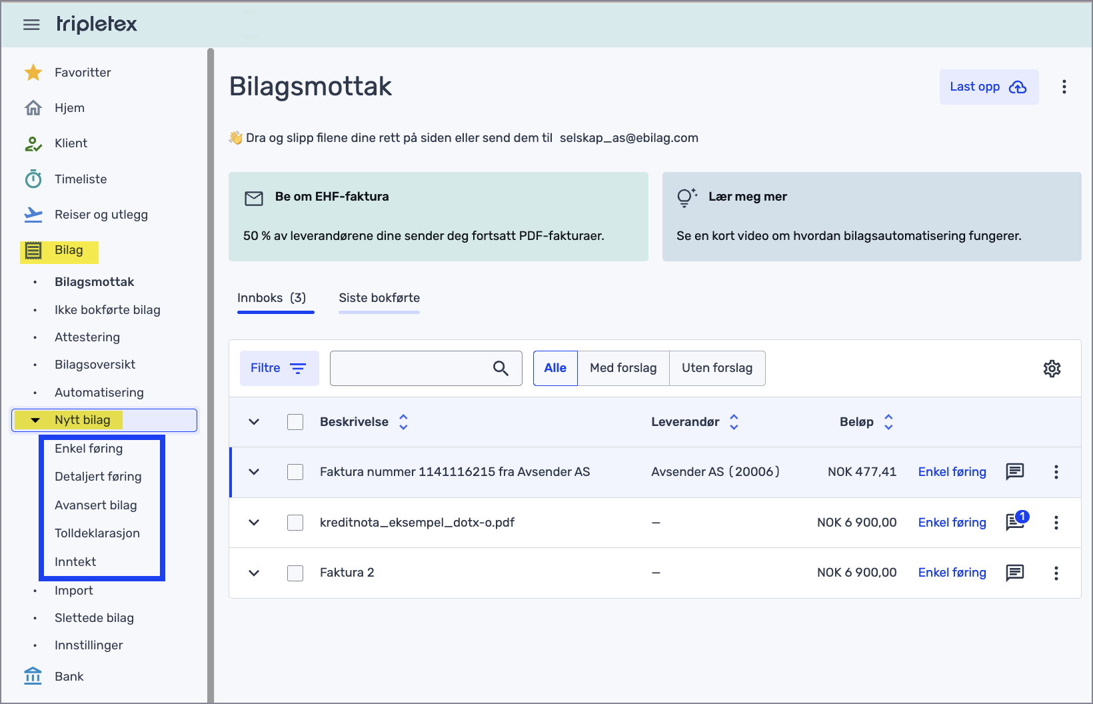This screenshot has height=704, width=1093.
Task: Click the Bank building icon
Action: pyautogui.click(x=33, y=676)
